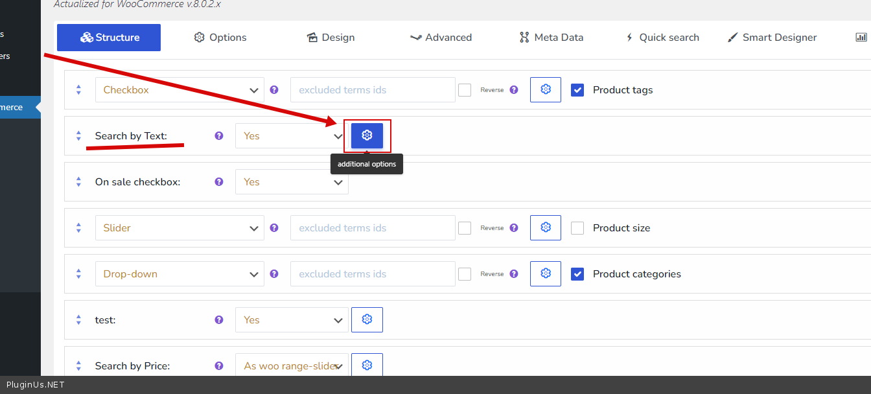Click help icon beside On sale checkbox
The height and width of the screenshot is (394, 871).
219,182
